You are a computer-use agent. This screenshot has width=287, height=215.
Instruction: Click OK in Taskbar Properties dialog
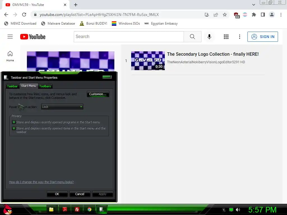tap(57, 194)
